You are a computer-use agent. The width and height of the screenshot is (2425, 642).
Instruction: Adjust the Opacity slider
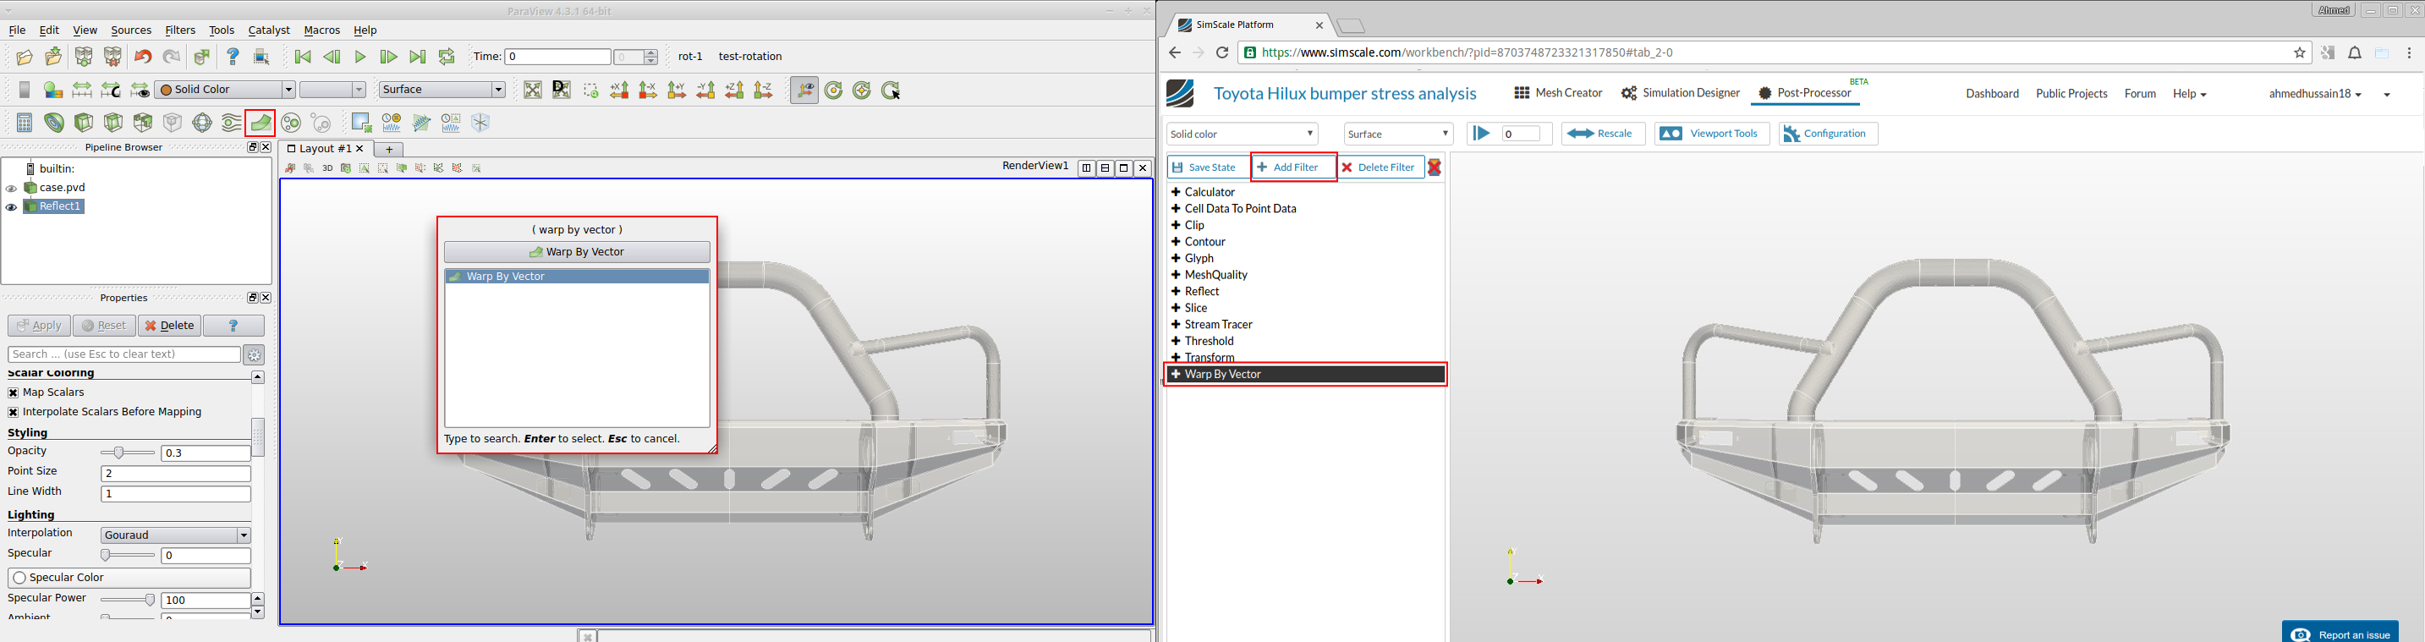tap(127, 453)
